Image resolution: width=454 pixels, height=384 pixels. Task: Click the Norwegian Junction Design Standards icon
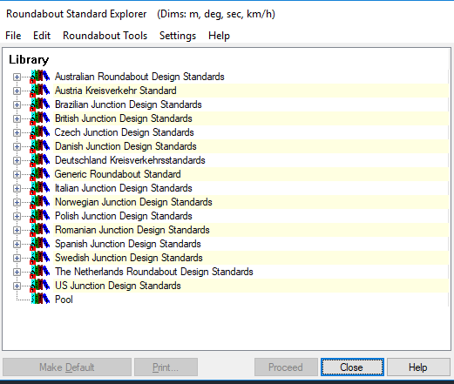tap(40, 202)
